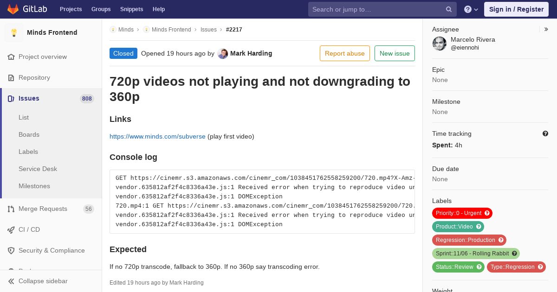Select List under Issues
The width and height of the screenshot is (557, 292).
pos(24,117)
